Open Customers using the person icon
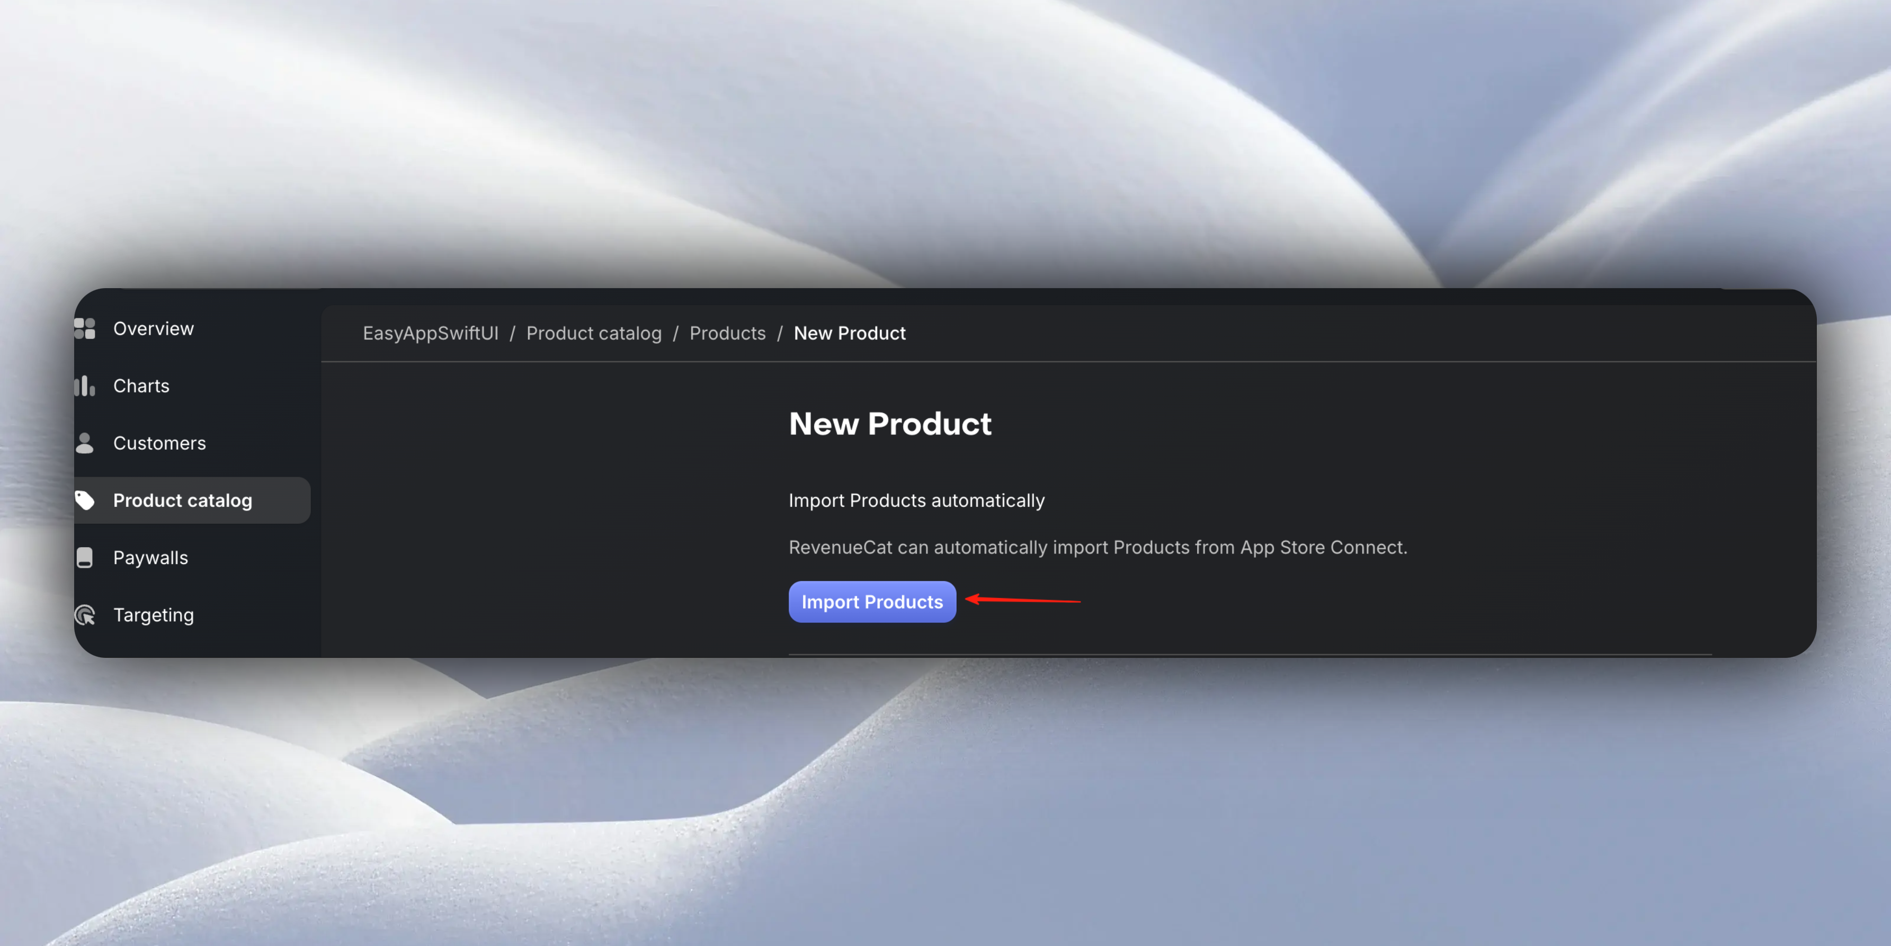This screenshot has height=946, width=1891. coord(85,442)
